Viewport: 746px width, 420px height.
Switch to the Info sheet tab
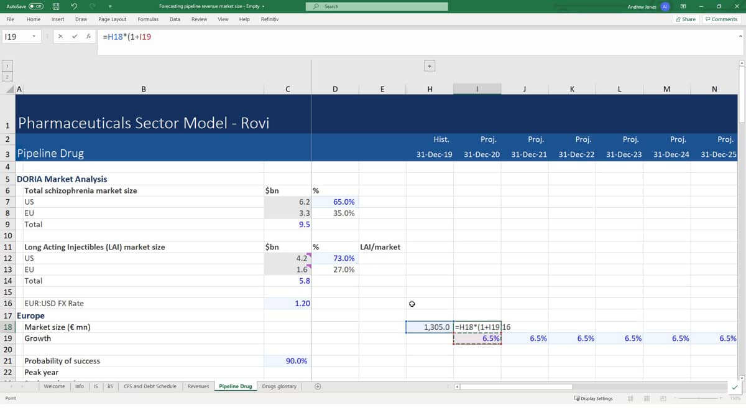[80, 386]
